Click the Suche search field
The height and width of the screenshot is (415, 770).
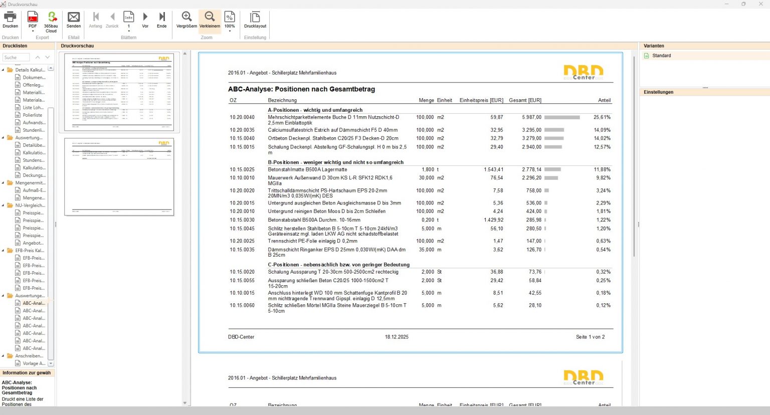(16, 58)
